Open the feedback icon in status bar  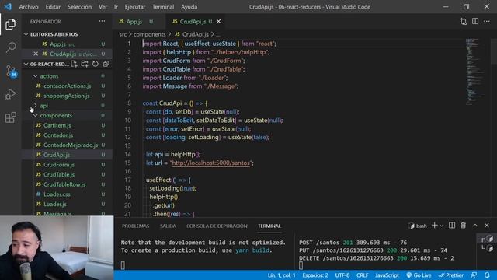474,275
